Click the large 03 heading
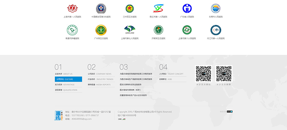Screen dimensions: 287x130 pos(124,67)
